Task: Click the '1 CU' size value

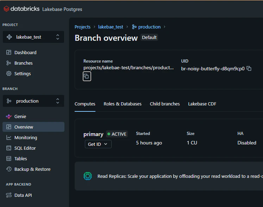Action: 192,143
